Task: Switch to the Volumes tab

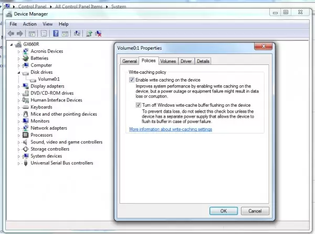Action: (x=168, y=61)
